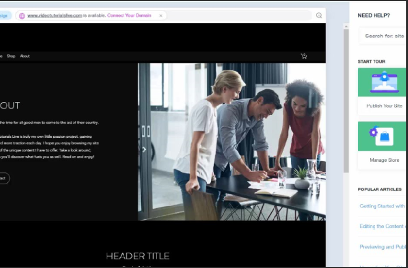This screenshot has width=408, height=268.
Task: Click the POPULAR ARTICLES heading
Action: coord(380,189)
